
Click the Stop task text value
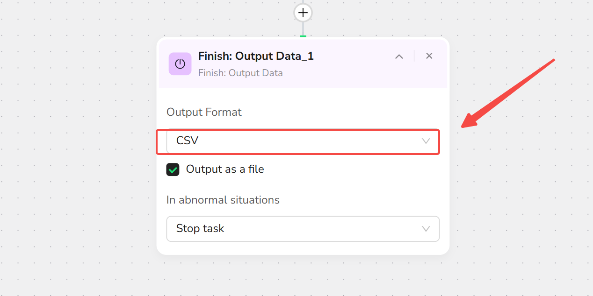(200, 229)
